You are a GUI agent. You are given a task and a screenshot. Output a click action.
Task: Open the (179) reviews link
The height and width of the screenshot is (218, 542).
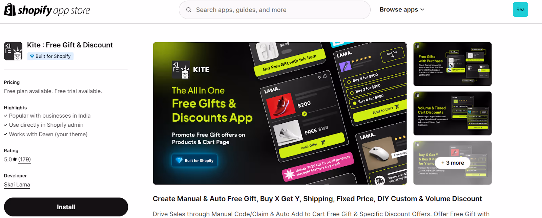tap(24, 160)
